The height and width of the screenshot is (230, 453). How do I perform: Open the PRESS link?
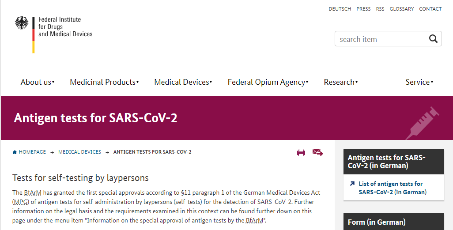click(x=363, y=9)
